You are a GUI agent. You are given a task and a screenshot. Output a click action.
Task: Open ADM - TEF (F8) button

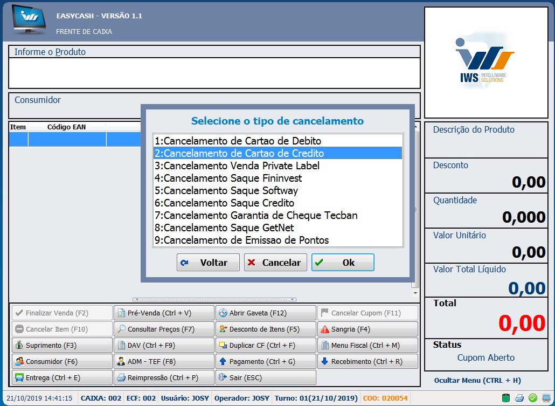[x=164, y=361]
